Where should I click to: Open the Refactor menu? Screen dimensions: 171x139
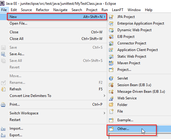[43, 10]
